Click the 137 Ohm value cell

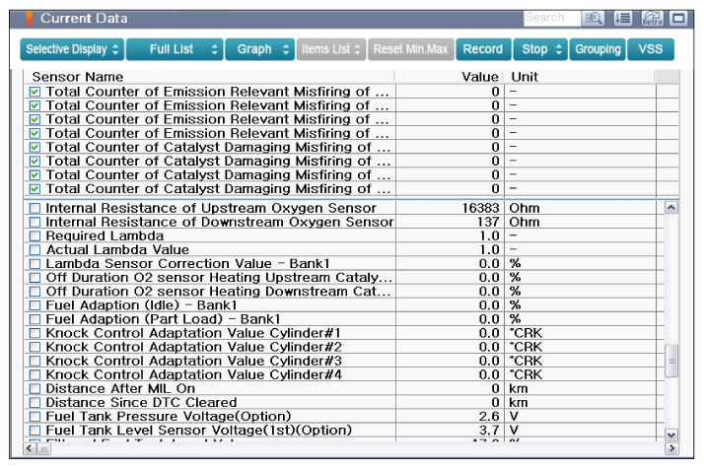click(450, 222)
